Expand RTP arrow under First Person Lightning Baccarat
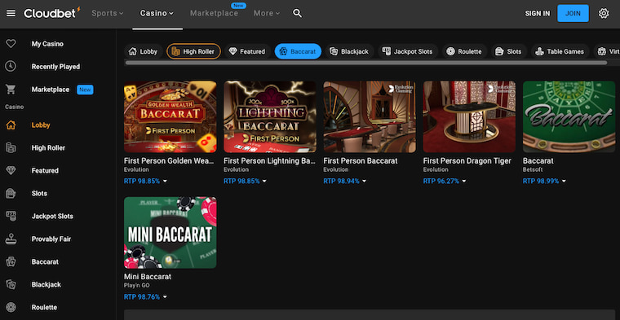This screenshot has height=320, width=620. click(x=264, y=181)
